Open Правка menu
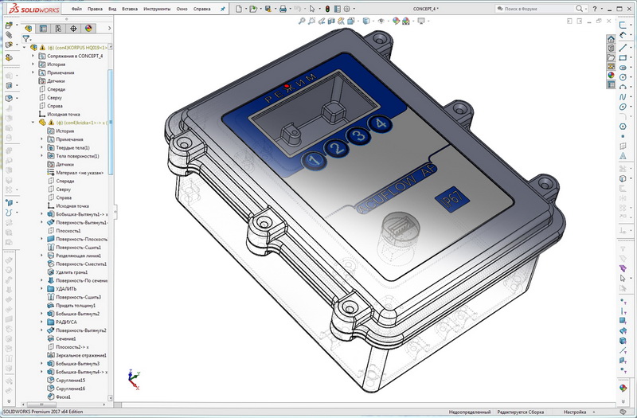The width and height of the screenshot is (637, 418). click(x=95, y=9)
